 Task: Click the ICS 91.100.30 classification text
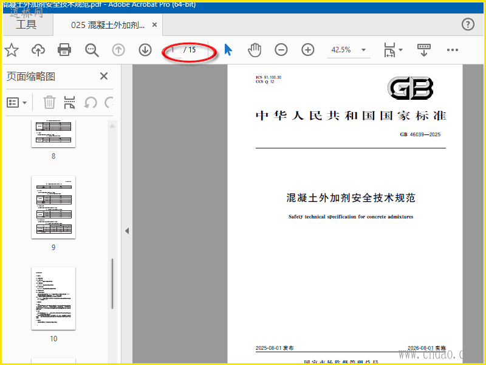point(269,77)
